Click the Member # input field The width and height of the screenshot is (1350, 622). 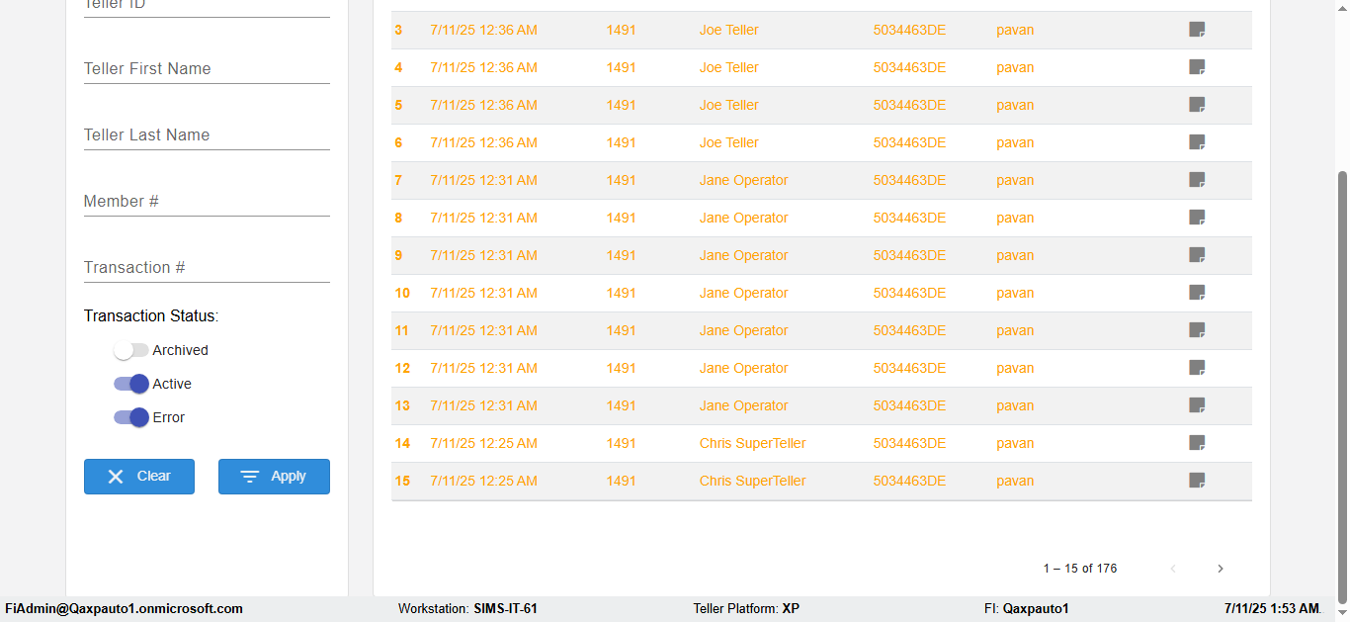coord(207,202)
